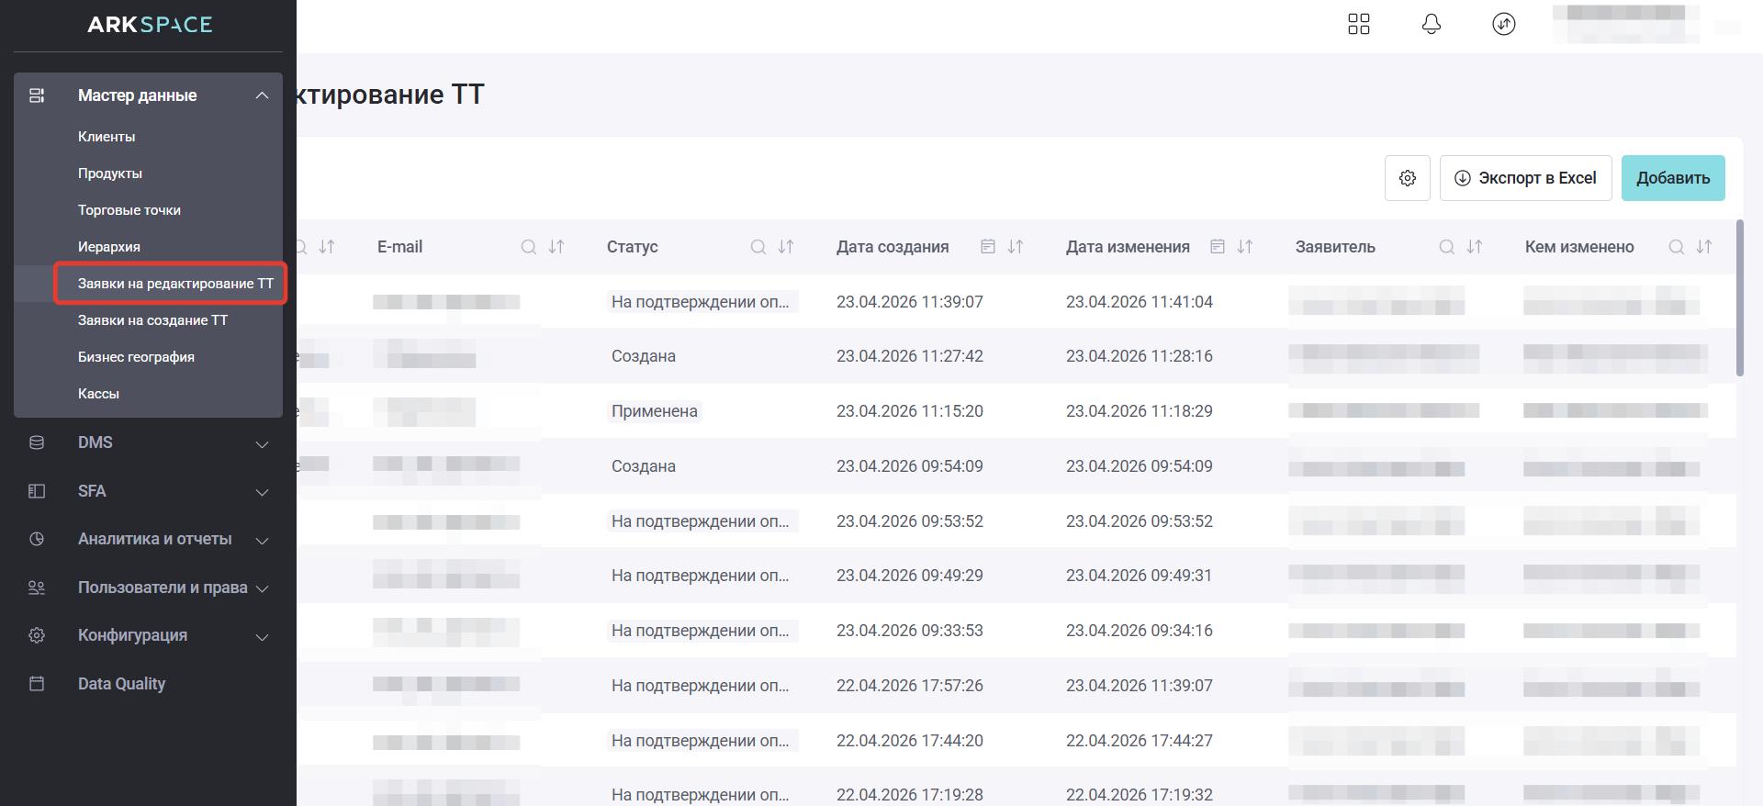Open calendar filter for Дата создания

988,247
